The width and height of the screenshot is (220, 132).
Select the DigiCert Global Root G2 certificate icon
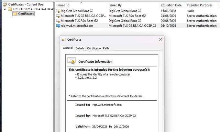tap(58, 11)
